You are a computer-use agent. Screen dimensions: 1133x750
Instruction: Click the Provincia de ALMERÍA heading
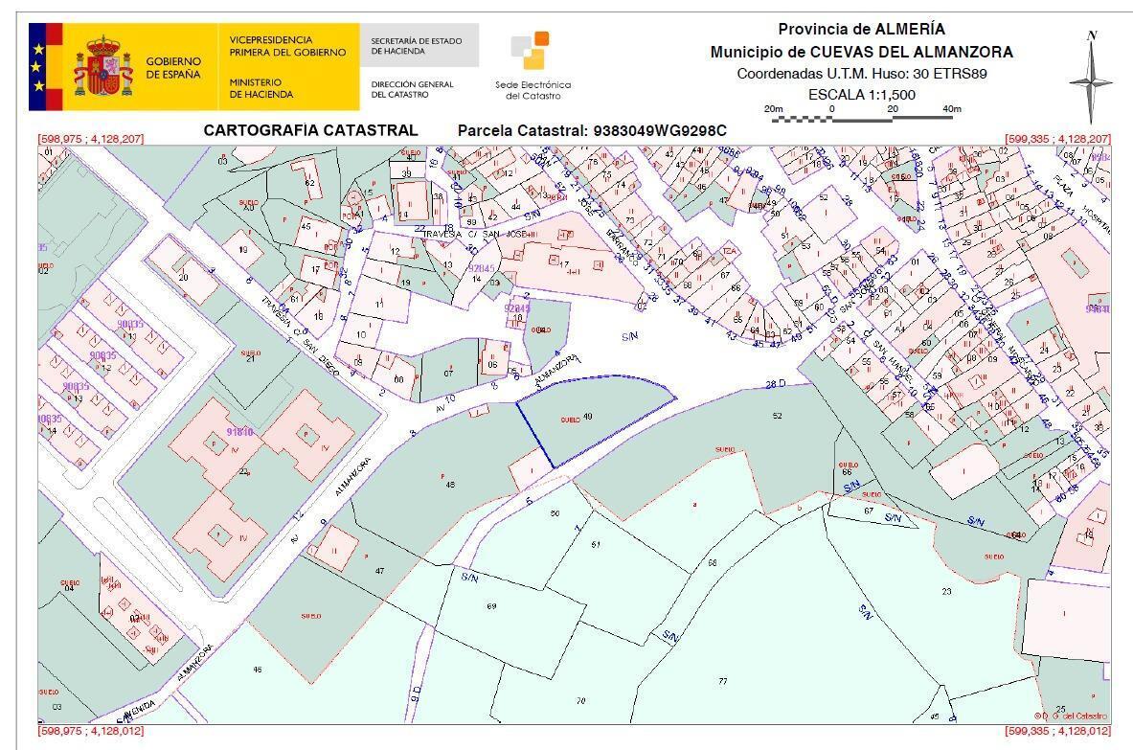click(x=861, y=29)
